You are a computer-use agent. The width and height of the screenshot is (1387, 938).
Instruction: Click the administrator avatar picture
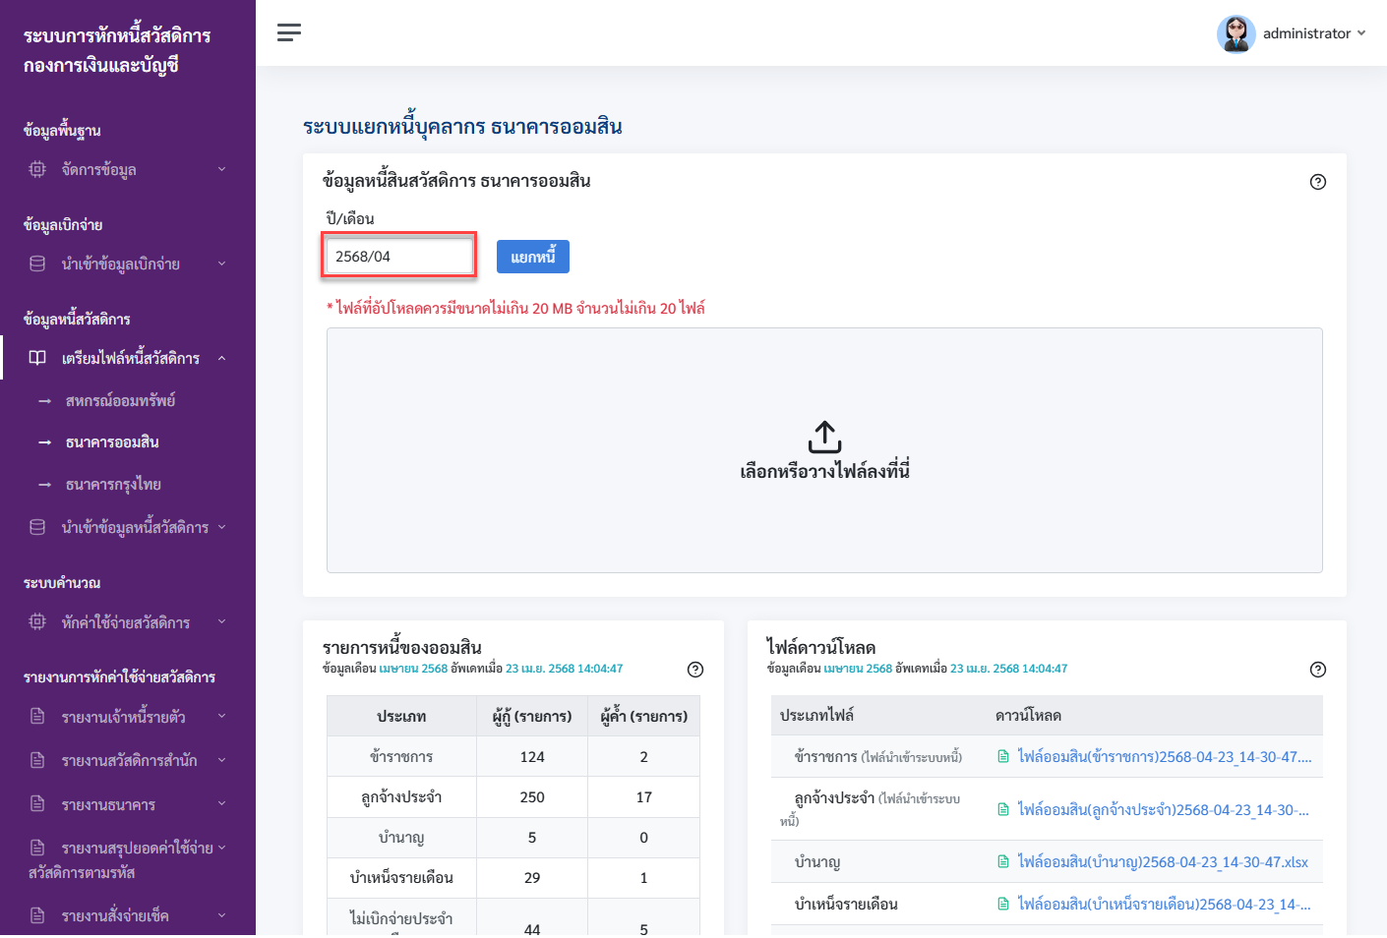coord(1236,33)
